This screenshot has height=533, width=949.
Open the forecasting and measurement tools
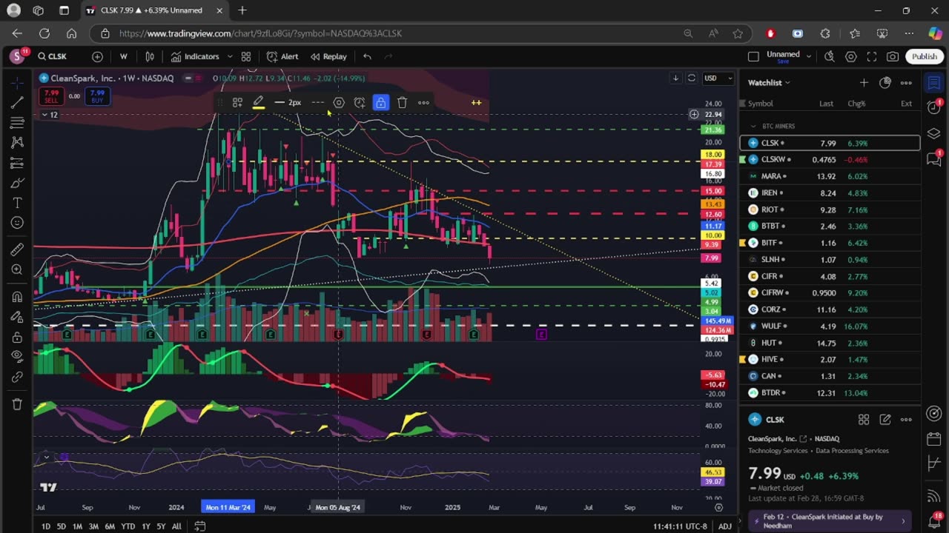click(17, 163)
